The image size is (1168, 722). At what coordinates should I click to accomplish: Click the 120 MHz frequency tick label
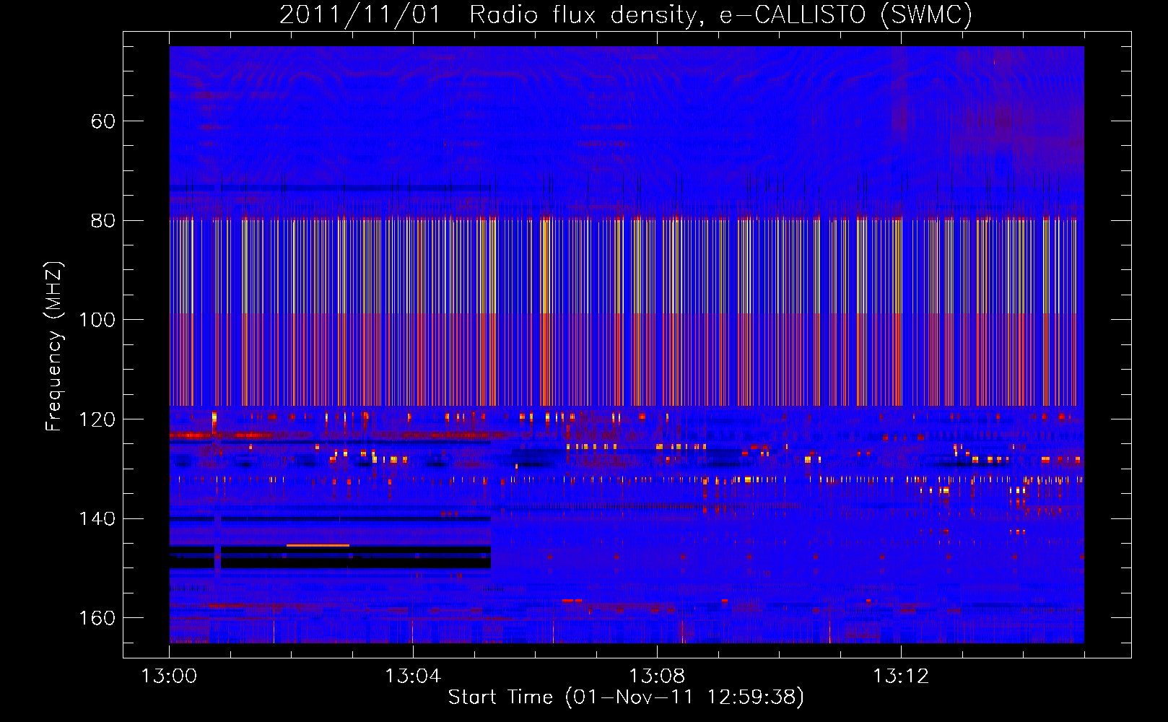click(x=97, y=419)
